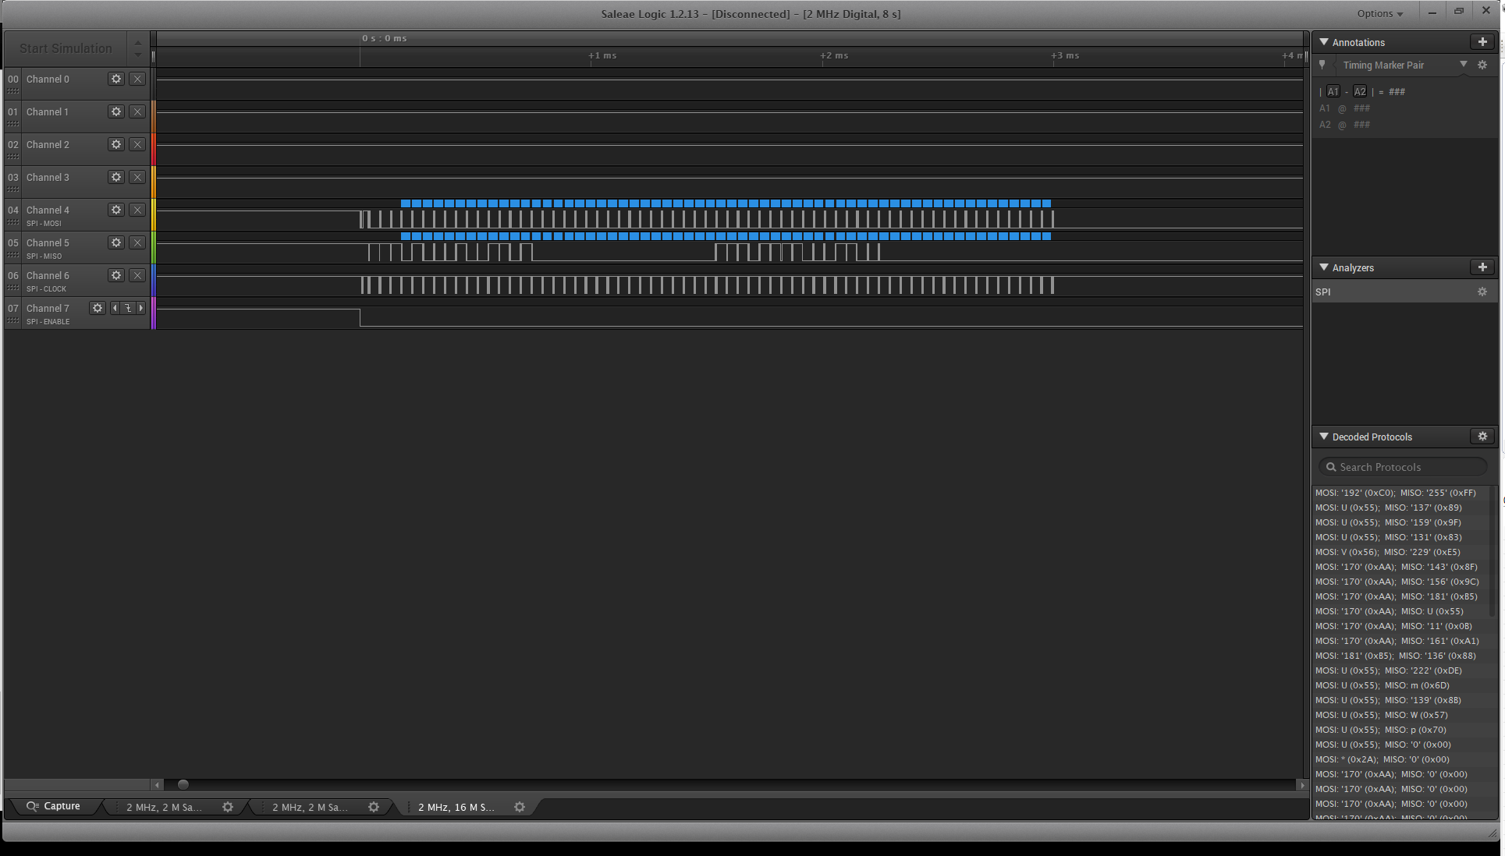Viewport: 1505px width, 856px height.
Task: Select Channel 7 next trigger arrow
Action: (x=140, y=308)
